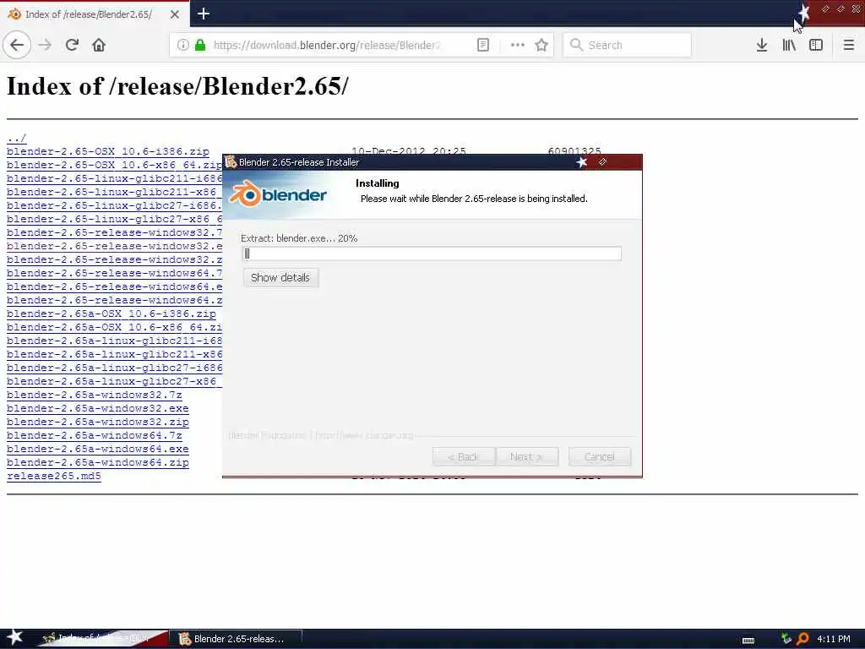Open blender-2.65-release-windows32.7z link

click(x=114, y=233)
